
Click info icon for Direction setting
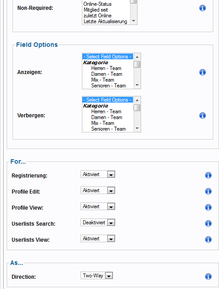pyautogui.click(x=208, y=277)
